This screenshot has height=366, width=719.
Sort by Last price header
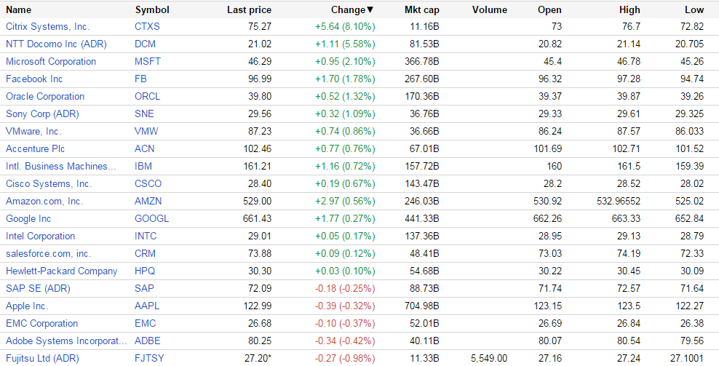tap(249, 9)
